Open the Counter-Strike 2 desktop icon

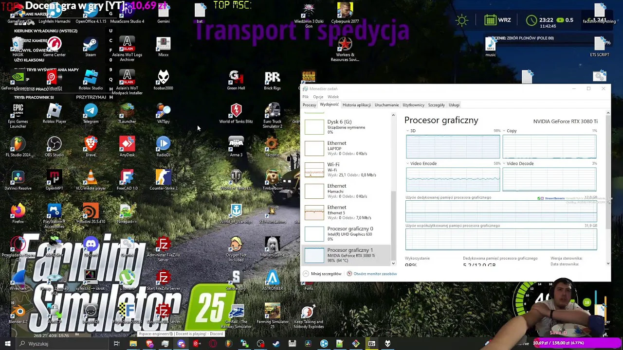(163, 178)
